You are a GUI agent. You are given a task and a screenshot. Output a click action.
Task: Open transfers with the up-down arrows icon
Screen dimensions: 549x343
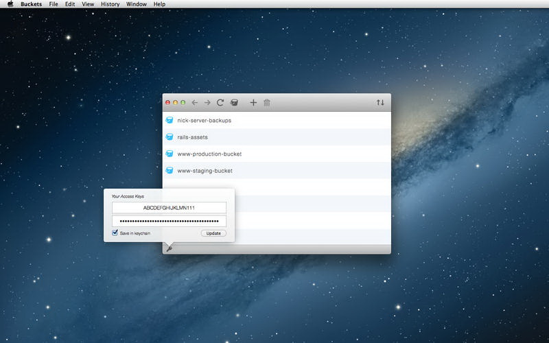(380, 103)
